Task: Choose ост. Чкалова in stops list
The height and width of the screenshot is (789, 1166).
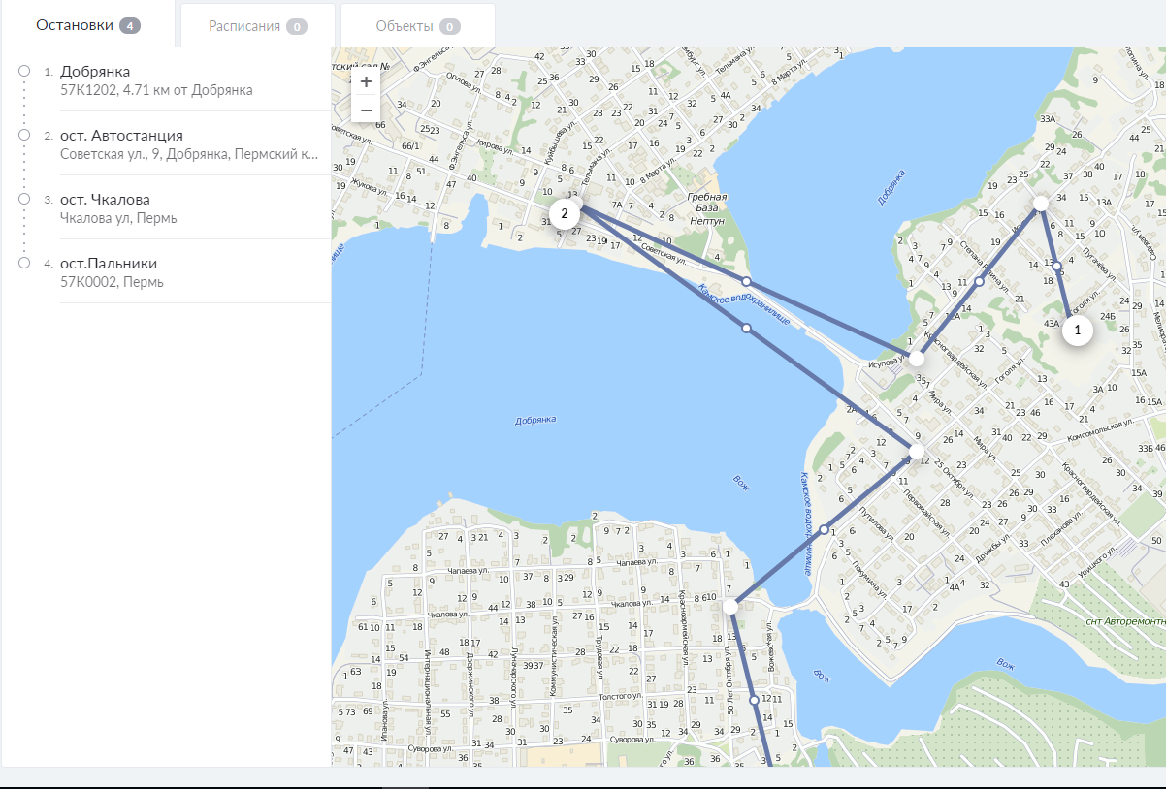Action: [105, 199]
